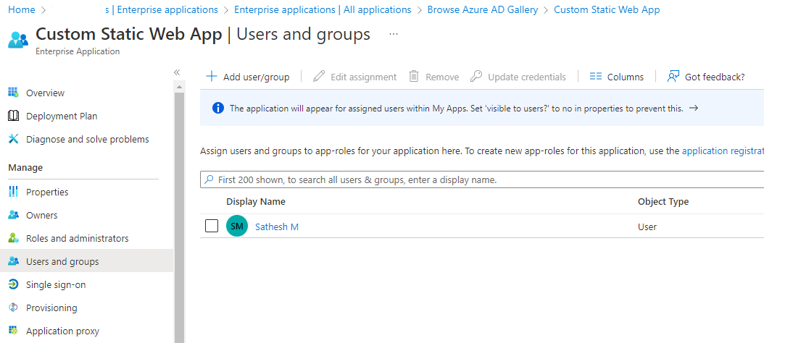Open Overview in the sidebar menu

[x=45, y=93]
